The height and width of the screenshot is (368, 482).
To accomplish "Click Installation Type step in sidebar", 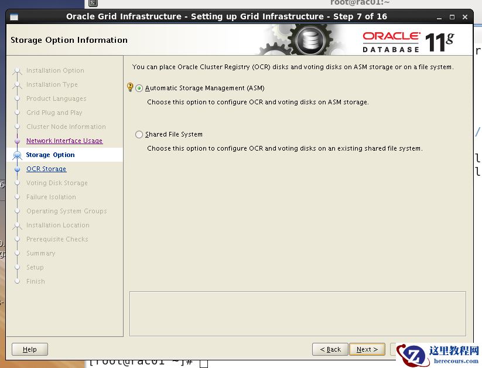I will (x=52, y=84).
